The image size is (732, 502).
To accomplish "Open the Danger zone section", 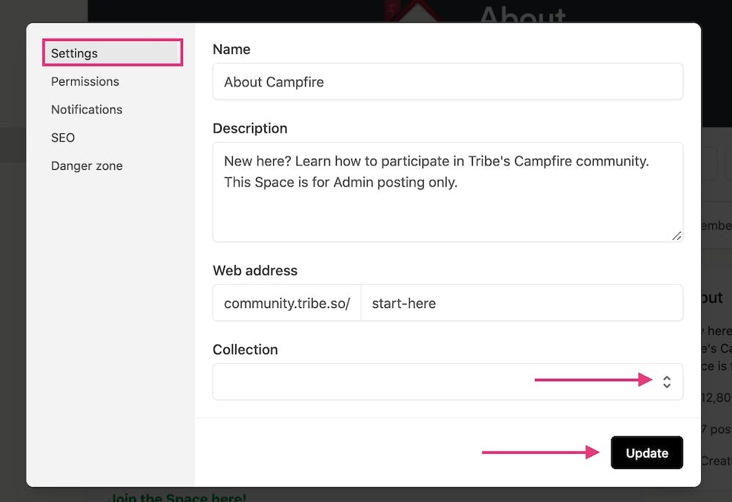I will click(x=86, y=165).
